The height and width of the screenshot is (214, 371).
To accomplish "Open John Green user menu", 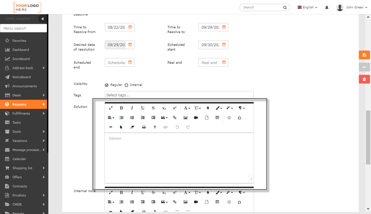I will coord(352,7).
